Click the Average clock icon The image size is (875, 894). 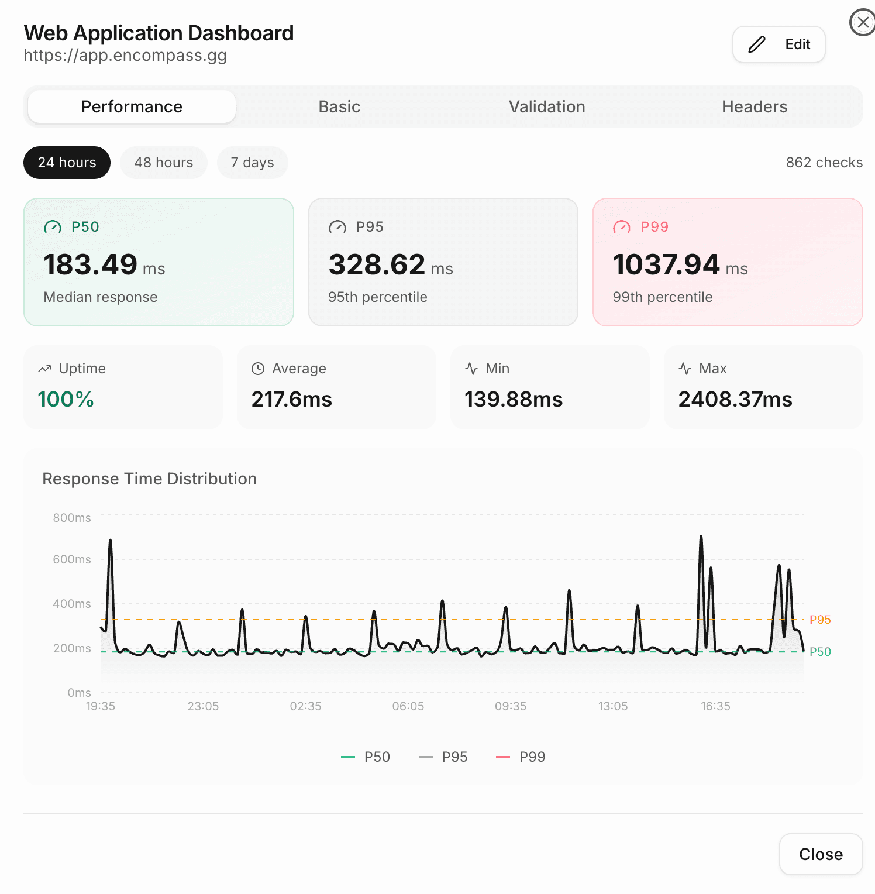[x=258, y=369]
